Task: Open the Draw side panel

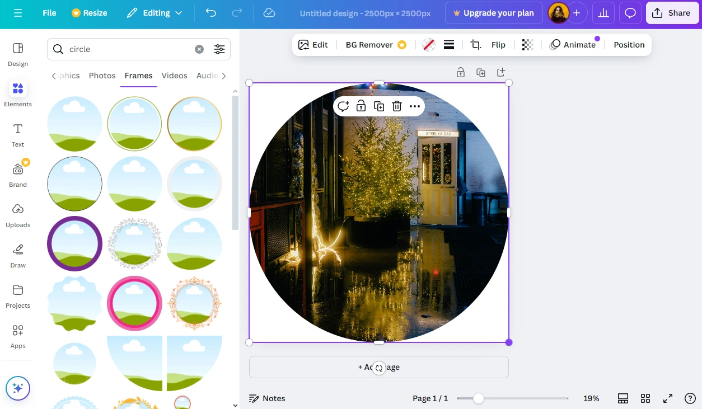Action: [x=18, y=256]
